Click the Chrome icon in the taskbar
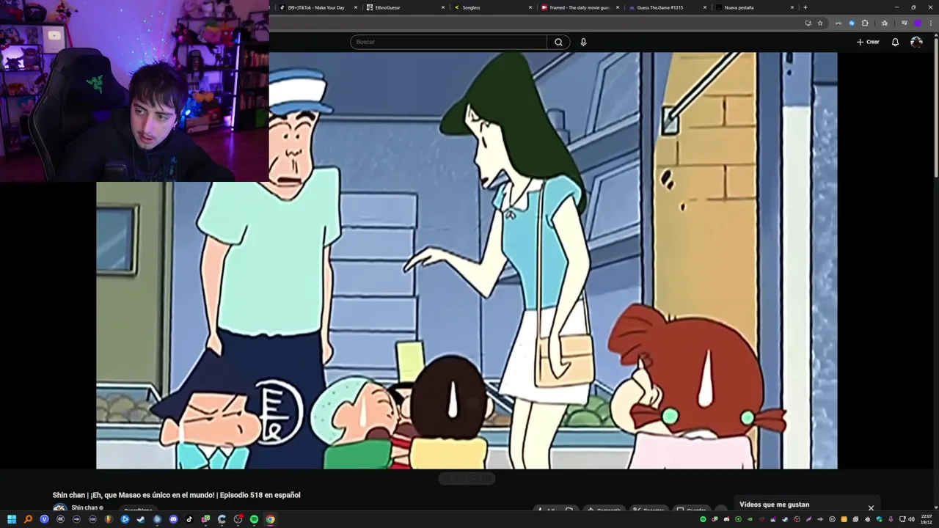939x528 pixels. pyautogui.click(x=270, y=519)
